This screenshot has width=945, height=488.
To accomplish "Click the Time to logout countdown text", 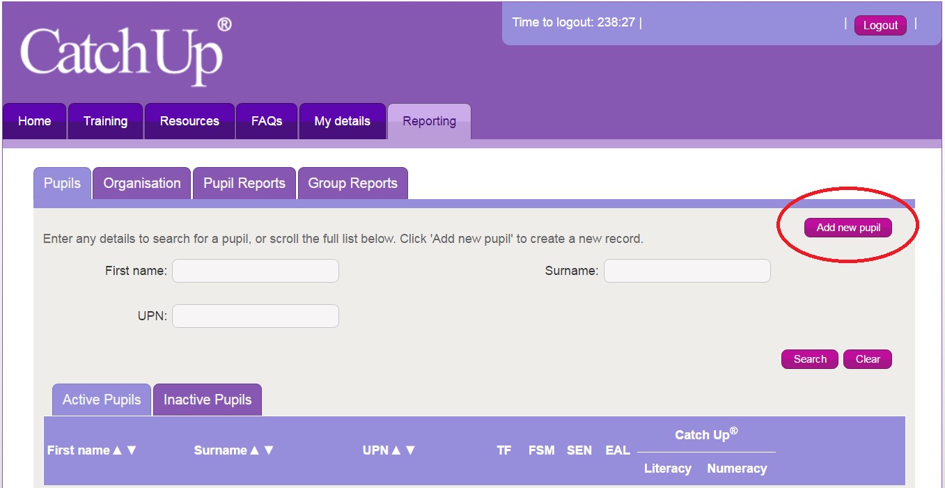I will pos(574,22).
